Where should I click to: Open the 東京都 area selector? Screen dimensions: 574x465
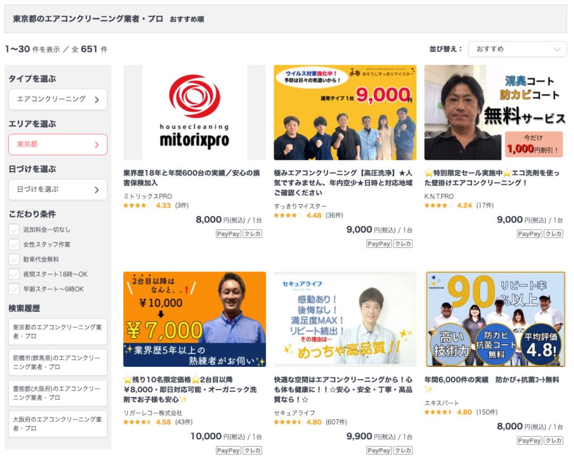point(58,144)
